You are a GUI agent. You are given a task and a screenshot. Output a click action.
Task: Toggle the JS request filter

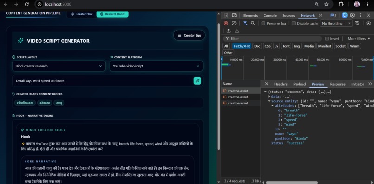pos(276,46)
